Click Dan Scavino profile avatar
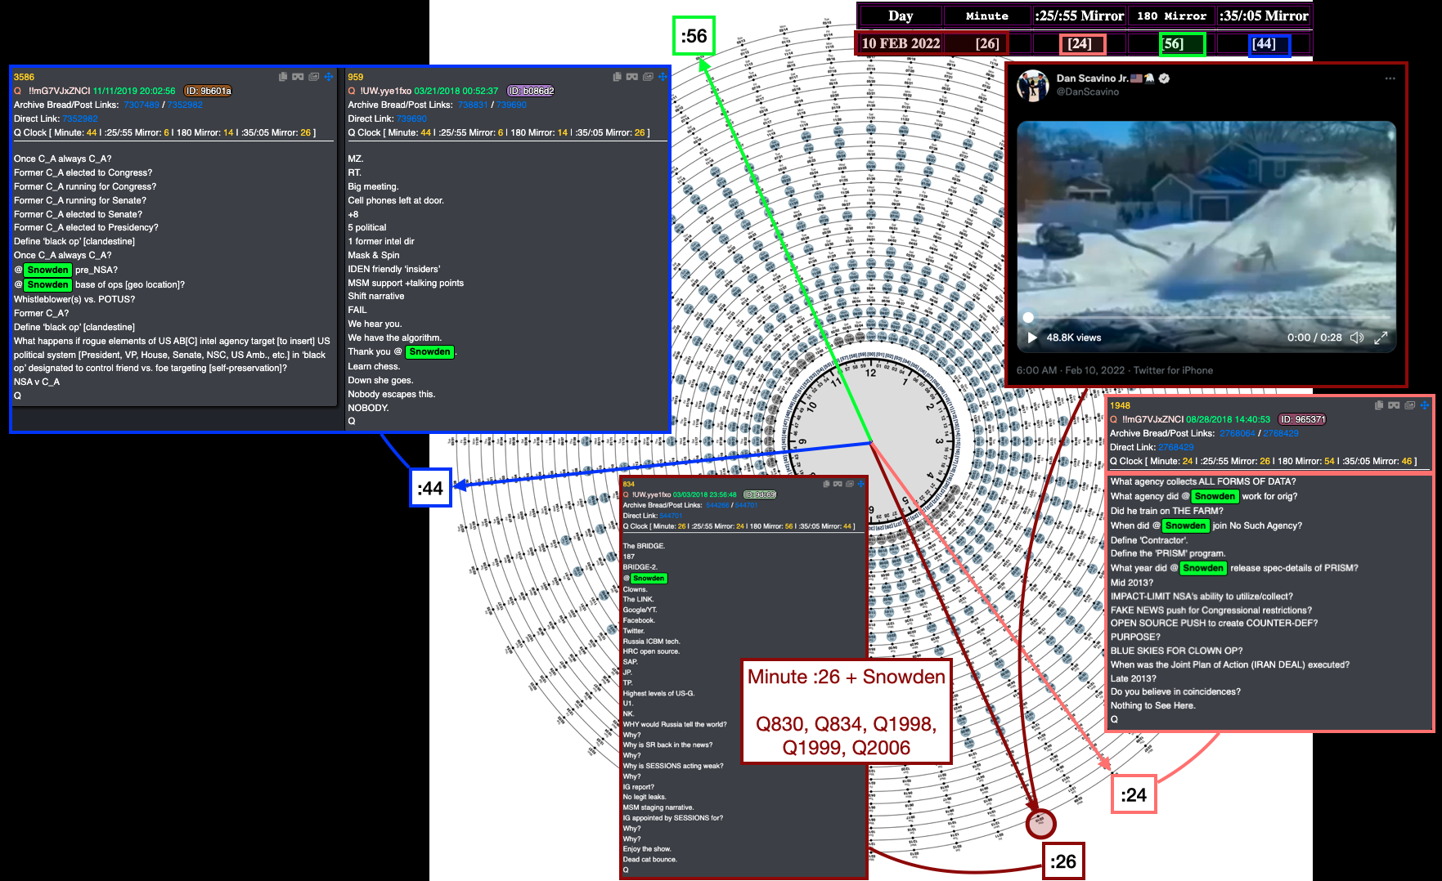 tap(1032, 85)
